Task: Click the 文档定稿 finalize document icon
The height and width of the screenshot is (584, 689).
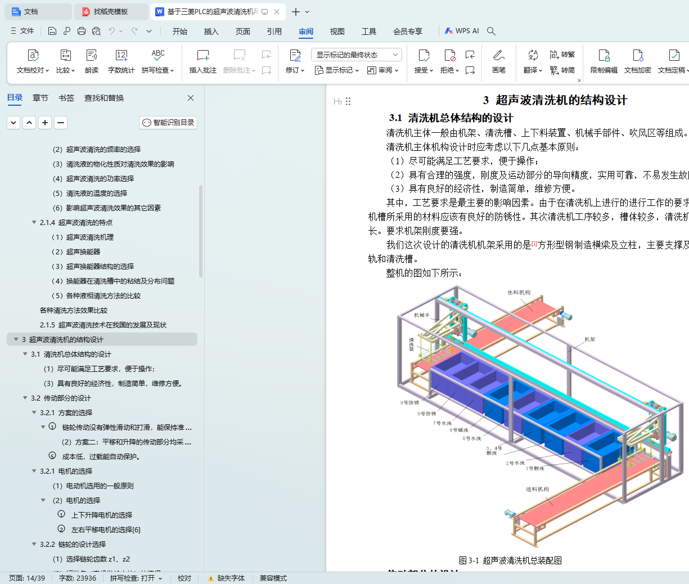Action: click(x=674, y=56)
